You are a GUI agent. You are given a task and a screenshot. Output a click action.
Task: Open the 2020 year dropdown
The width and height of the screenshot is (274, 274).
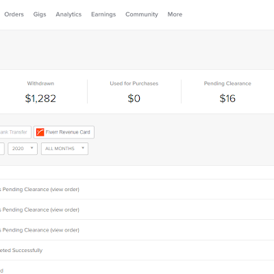coord(23,149)
